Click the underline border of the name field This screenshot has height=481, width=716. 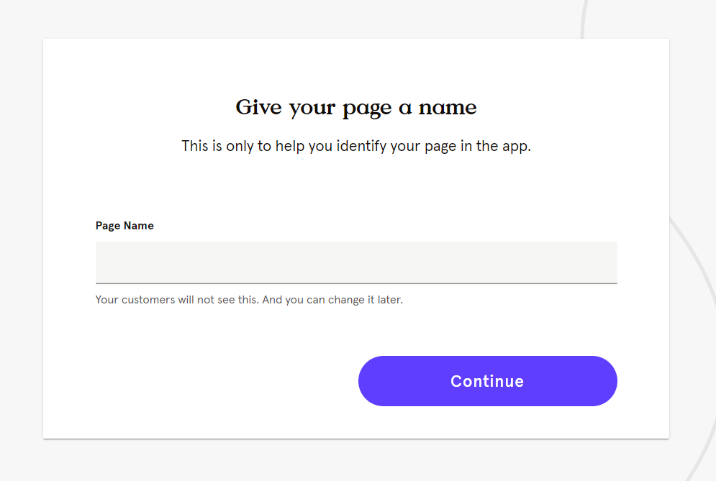(x=356, y=283)
